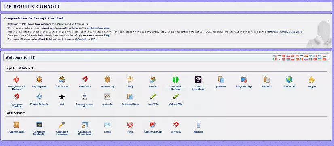Click the #i2p IRC channel link

pos(94,39)
